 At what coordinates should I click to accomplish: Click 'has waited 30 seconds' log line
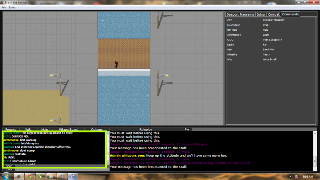160,144
